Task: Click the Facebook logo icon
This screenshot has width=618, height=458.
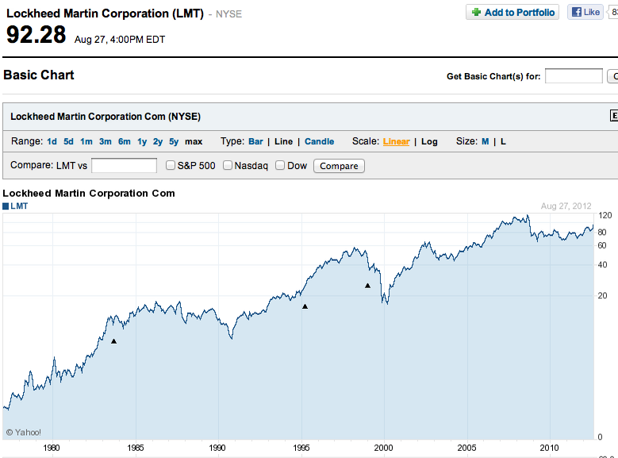Action: coord(577,12)
